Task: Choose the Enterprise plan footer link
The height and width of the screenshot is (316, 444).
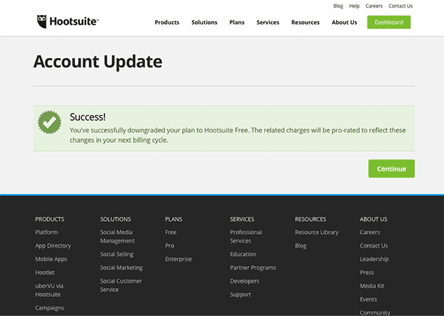Action: [x=178, y=259]
